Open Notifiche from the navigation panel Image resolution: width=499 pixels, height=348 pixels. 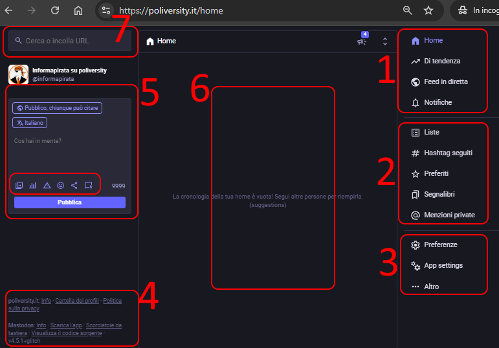pos(438,102)
